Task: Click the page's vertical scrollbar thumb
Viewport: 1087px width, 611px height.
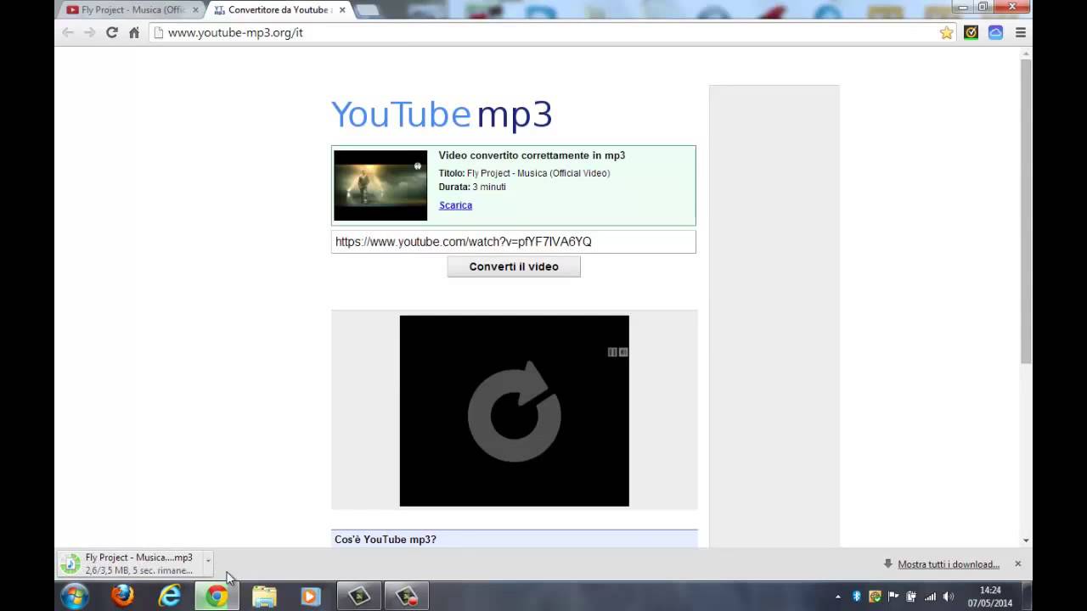Action: 1026,212
